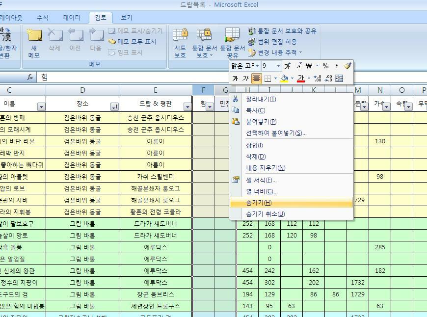
Task: Click the merge and center icon in mini toolbar
Action: point(339,79)
